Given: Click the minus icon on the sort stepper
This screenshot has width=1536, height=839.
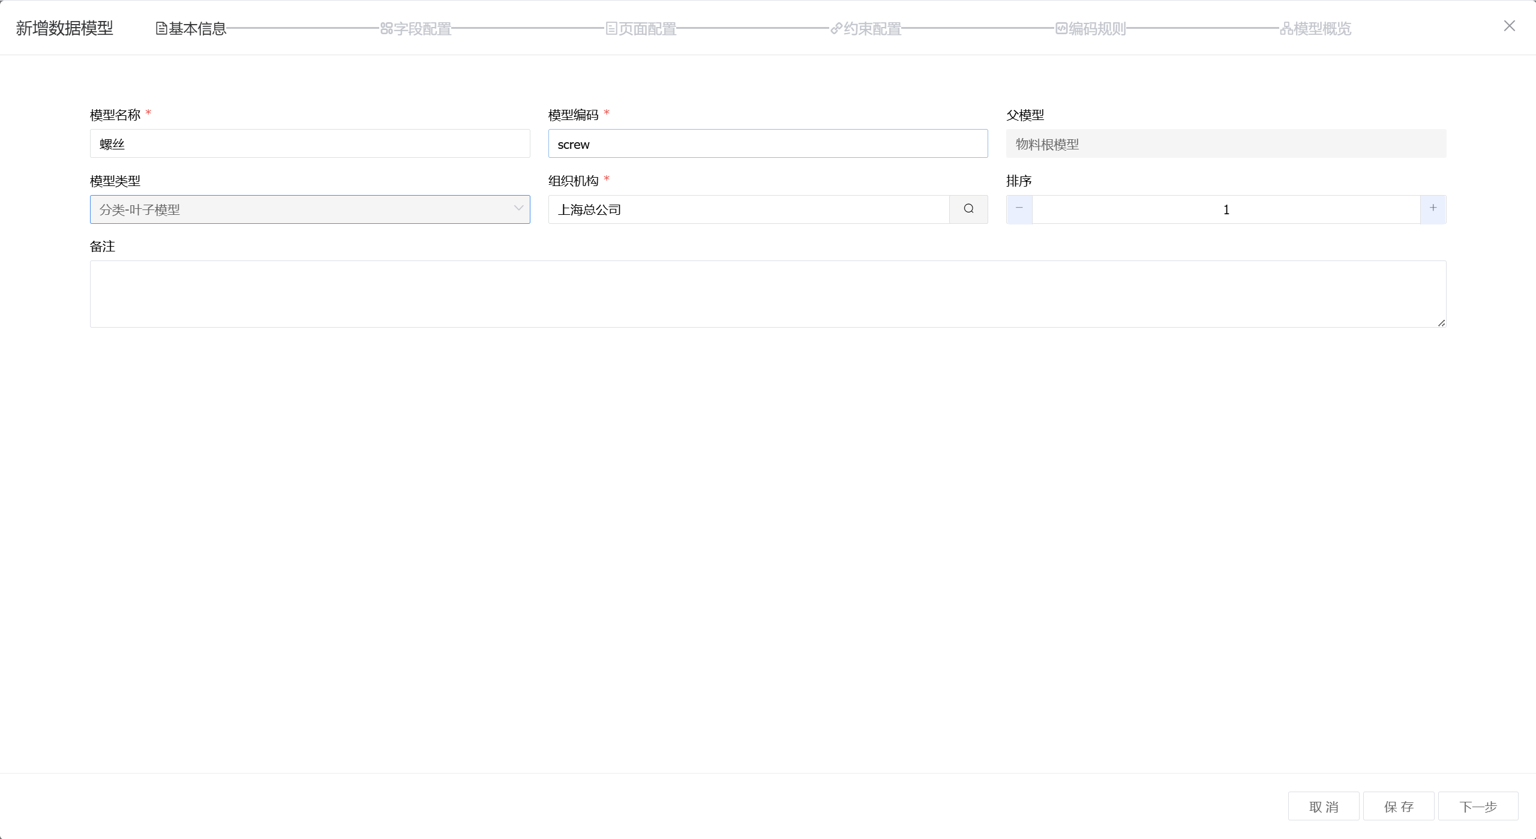Looking at the screenshot, I should (x=1019, y=208).
